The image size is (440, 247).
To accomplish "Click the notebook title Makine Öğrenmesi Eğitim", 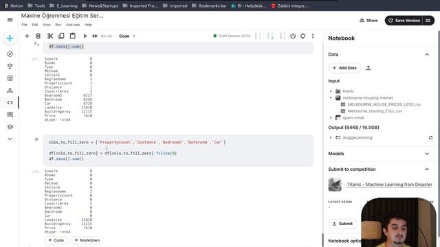I will [x=63, y=16].
